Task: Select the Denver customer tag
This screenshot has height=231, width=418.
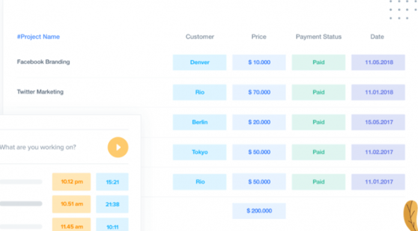Action: (199, 62)
